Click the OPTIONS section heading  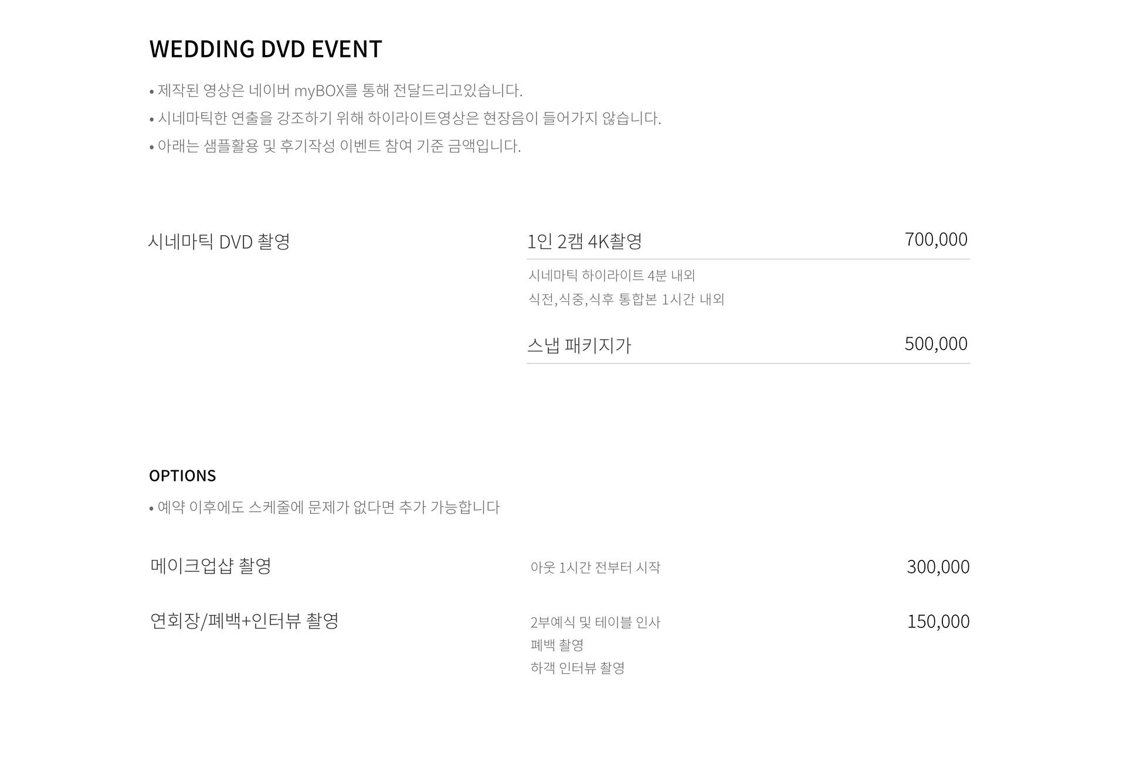(x=182, y=475)
